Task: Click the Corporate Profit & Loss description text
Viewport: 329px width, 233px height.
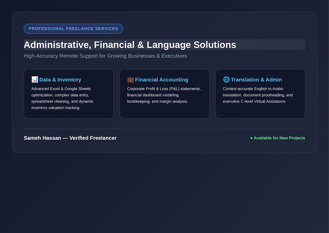Action: 164,95
